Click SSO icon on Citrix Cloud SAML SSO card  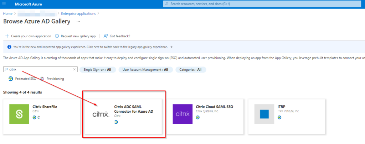point(198,117)
